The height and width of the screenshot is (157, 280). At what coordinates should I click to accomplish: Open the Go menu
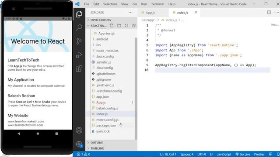135,4
